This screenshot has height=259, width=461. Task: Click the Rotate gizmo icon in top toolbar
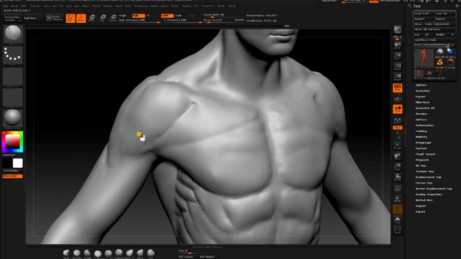[113, 18]
